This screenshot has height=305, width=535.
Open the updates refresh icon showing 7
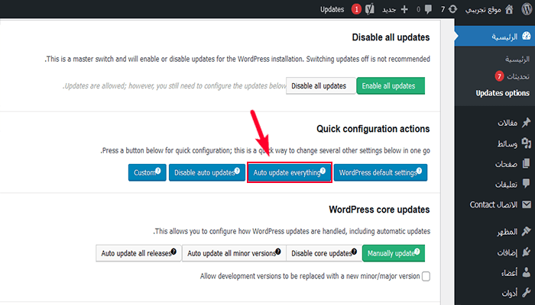[454, 9]
